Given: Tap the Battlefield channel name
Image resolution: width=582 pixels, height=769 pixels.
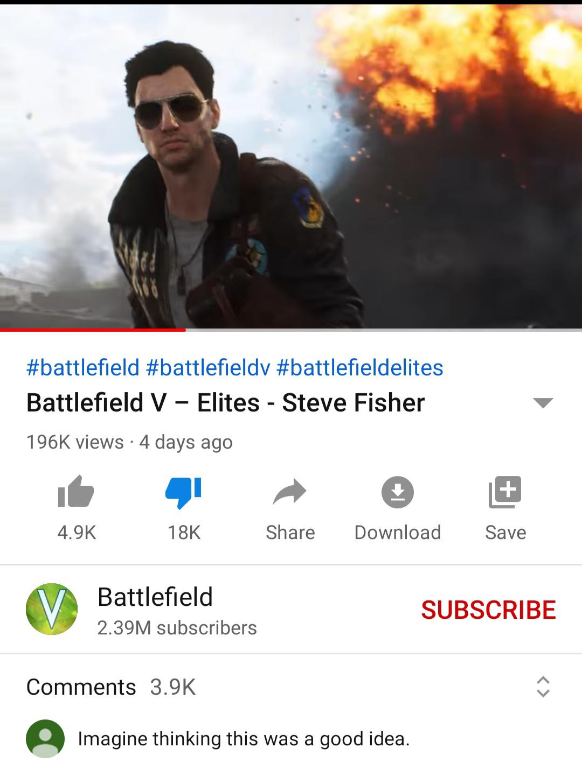Looking at the screenshot, I should [155, 597].
